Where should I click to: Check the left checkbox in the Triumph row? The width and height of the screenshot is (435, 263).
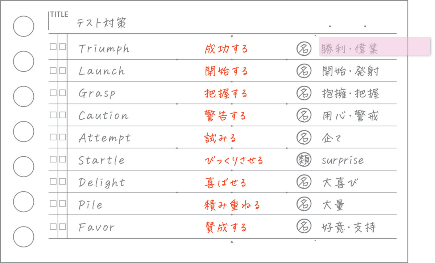point(53,47)
